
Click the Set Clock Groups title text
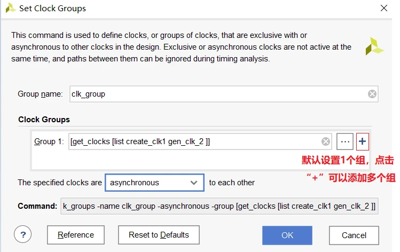click(x=52, y=9)
